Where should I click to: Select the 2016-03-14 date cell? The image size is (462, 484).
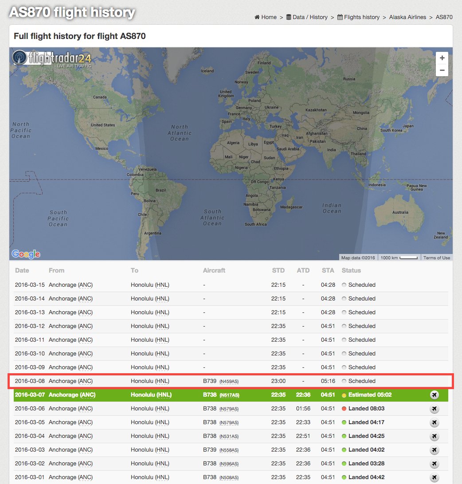(x=30, y=298)
